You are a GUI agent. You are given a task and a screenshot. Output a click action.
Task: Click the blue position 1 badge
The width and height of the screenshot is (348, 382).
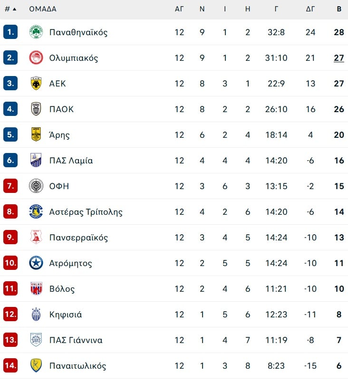(x=10, y=32)
